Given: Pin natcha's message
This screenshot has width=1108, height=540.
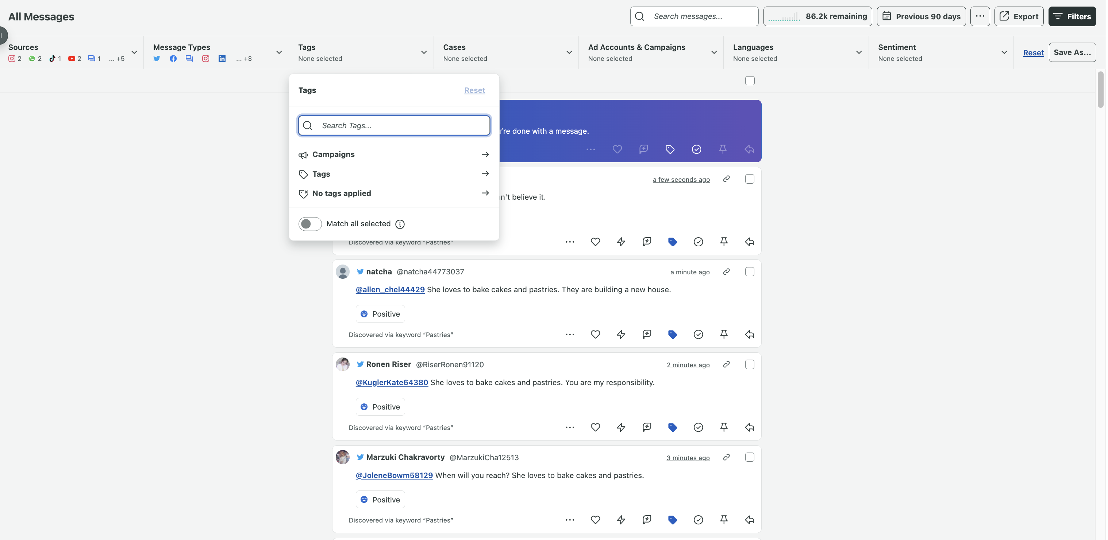Looking at the screenshot, I should 724,334.
